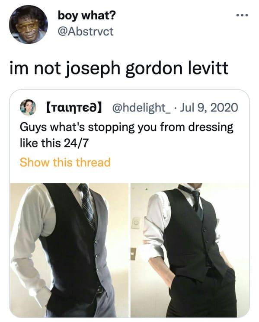Click the 'Show this thread' link
The image size is (259, 322).
[x=65, y=162]
